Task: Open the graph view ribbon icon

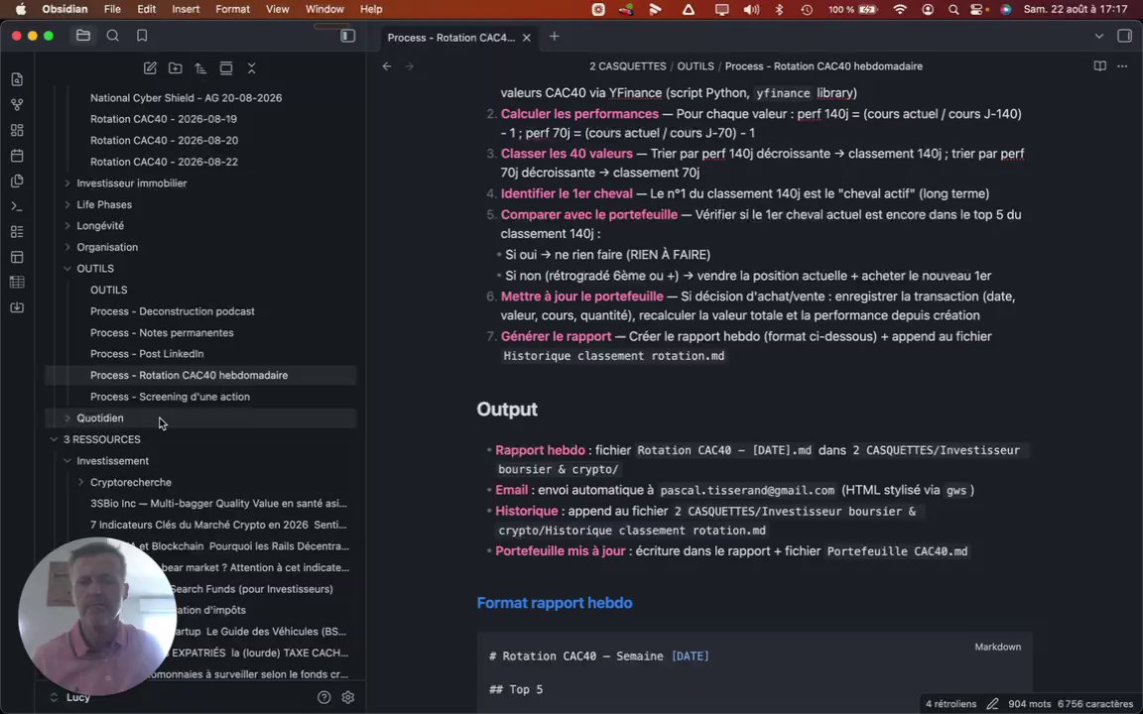Action: (x=18, y=105)
